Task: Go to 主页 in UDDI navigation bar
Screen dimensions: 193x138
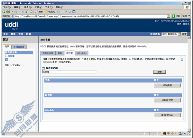Action: pos(5,34)
